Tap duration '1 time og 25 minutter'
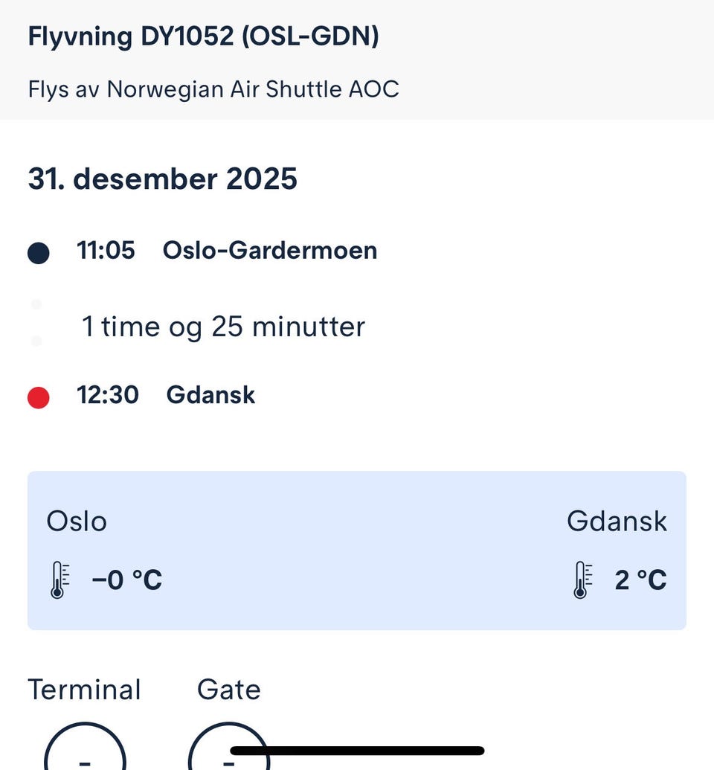Viewport: 714px width, 770px height. tap(223, 327)
